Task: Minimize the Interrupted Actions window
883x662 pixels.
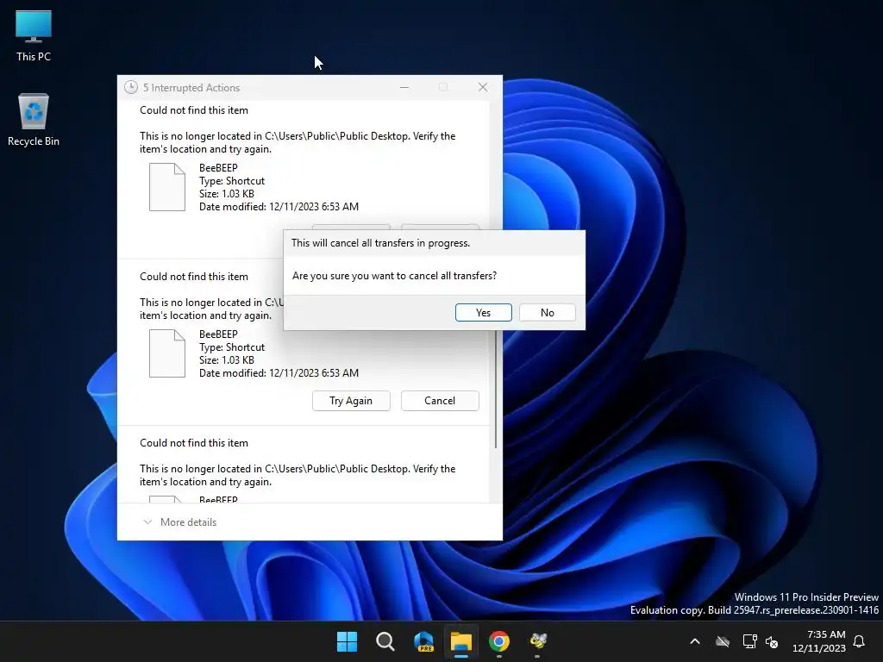Action: 404,87
